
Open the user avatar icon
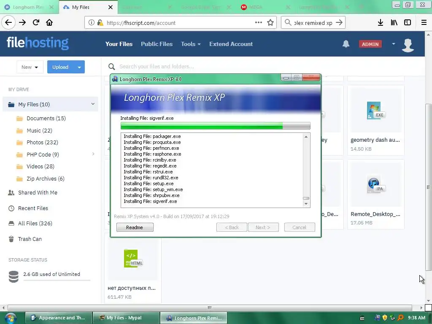pyautogui.click(x=408, y=45)
